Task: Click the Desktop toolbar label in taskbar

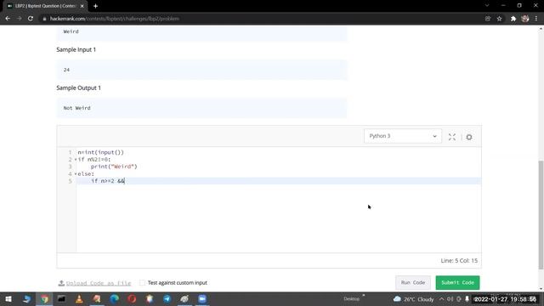Action: pyautogui.click(x=351, y=298)
